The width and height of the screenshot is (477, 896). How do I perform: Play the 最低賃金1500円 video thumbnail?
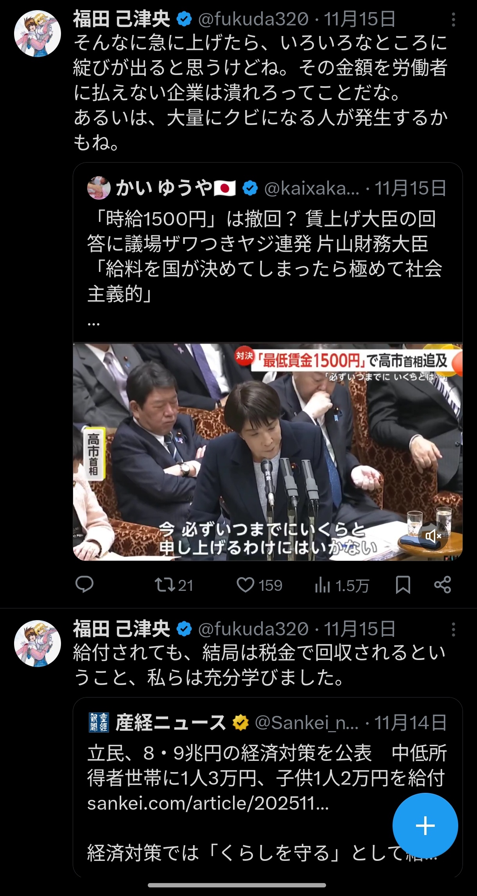(268, 452)
